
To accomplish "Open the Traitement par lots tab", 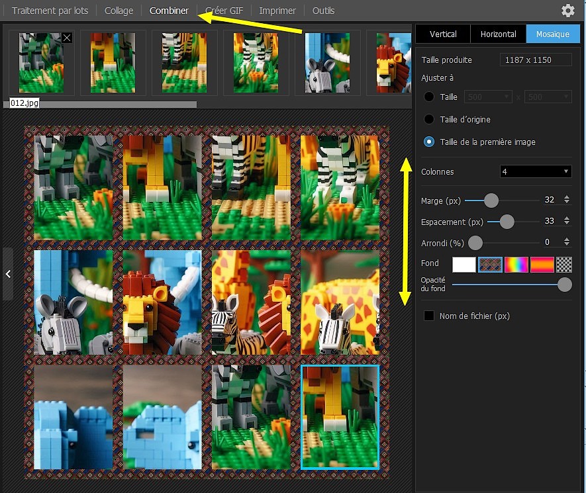I will (50, 11).
